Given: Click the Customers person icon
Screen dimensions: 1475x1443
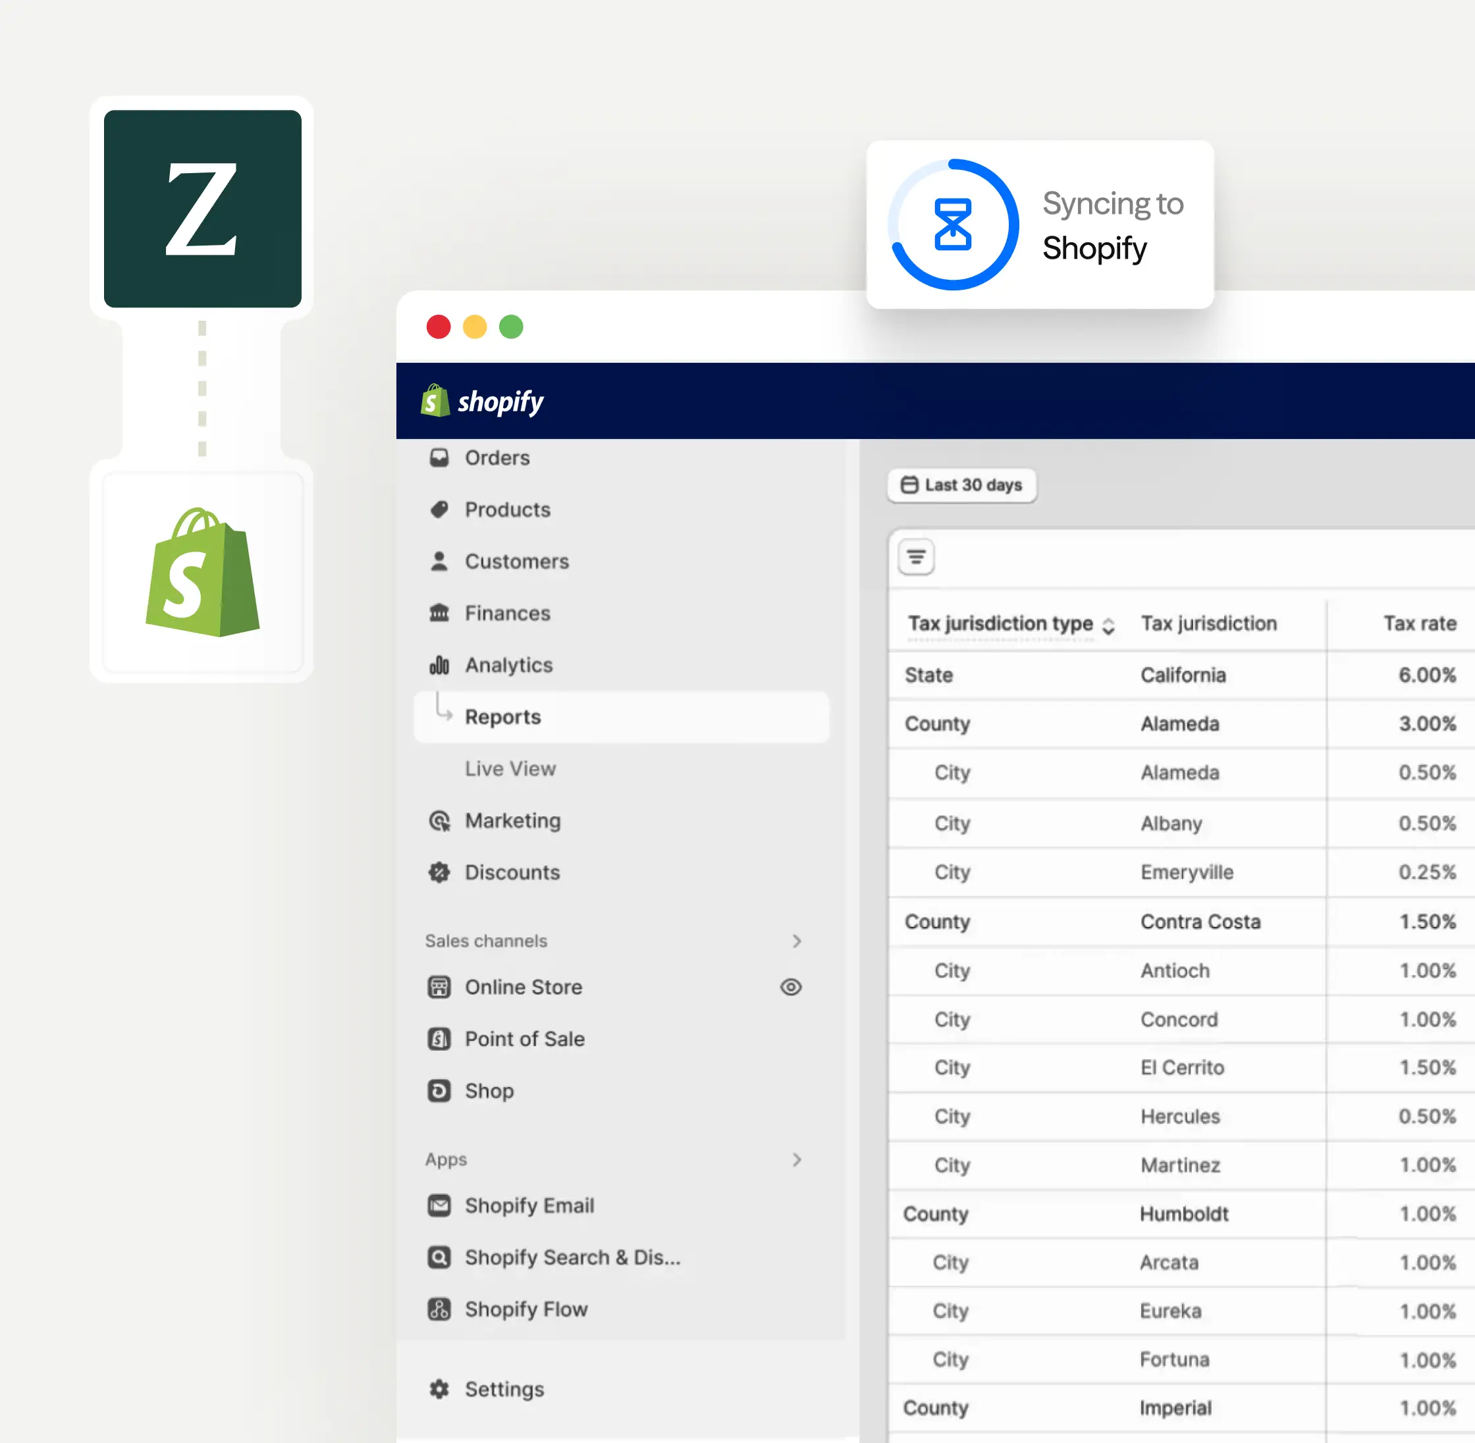Looking at the screenshot, I should tap(439, 562).
